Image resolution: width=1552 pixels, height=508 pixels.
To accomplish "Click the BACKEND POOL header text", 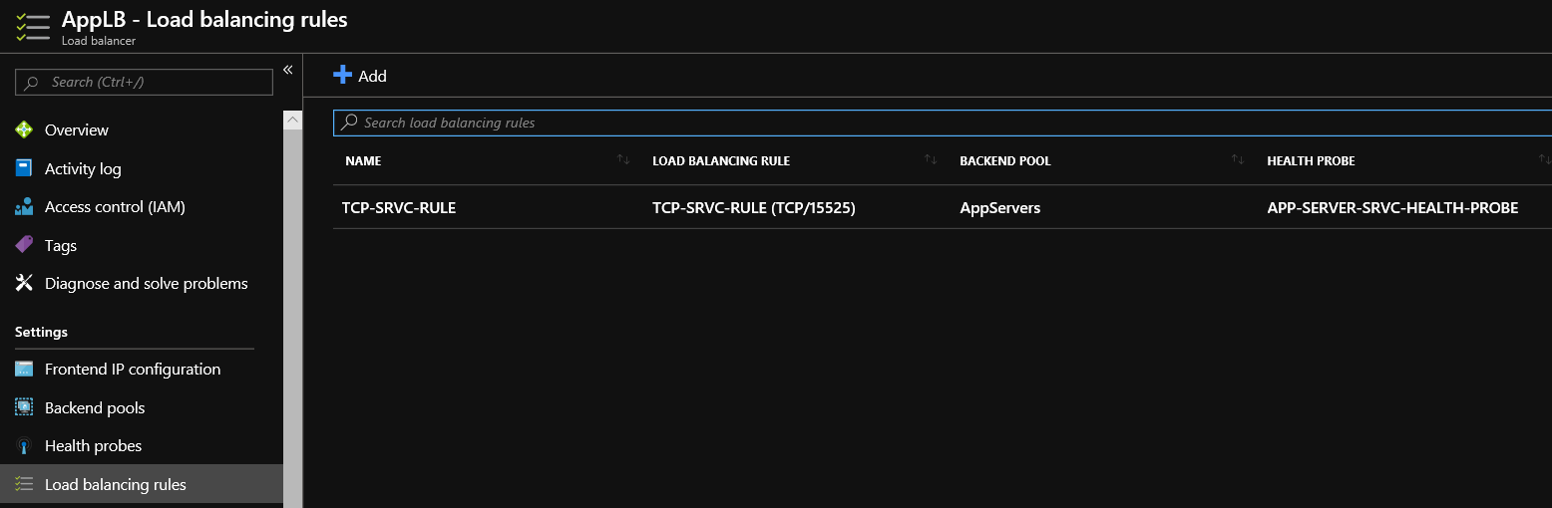I will pos(1005,160).
